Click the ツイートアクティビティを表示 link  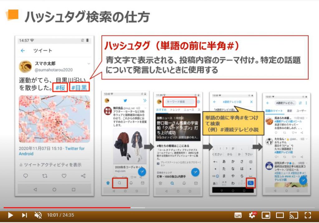tap(52, 165)
